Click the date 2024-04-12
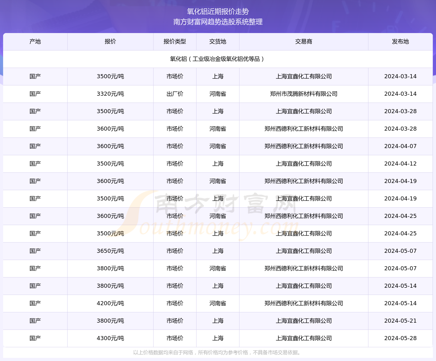 pyautogui.click(x=400, y=164)
